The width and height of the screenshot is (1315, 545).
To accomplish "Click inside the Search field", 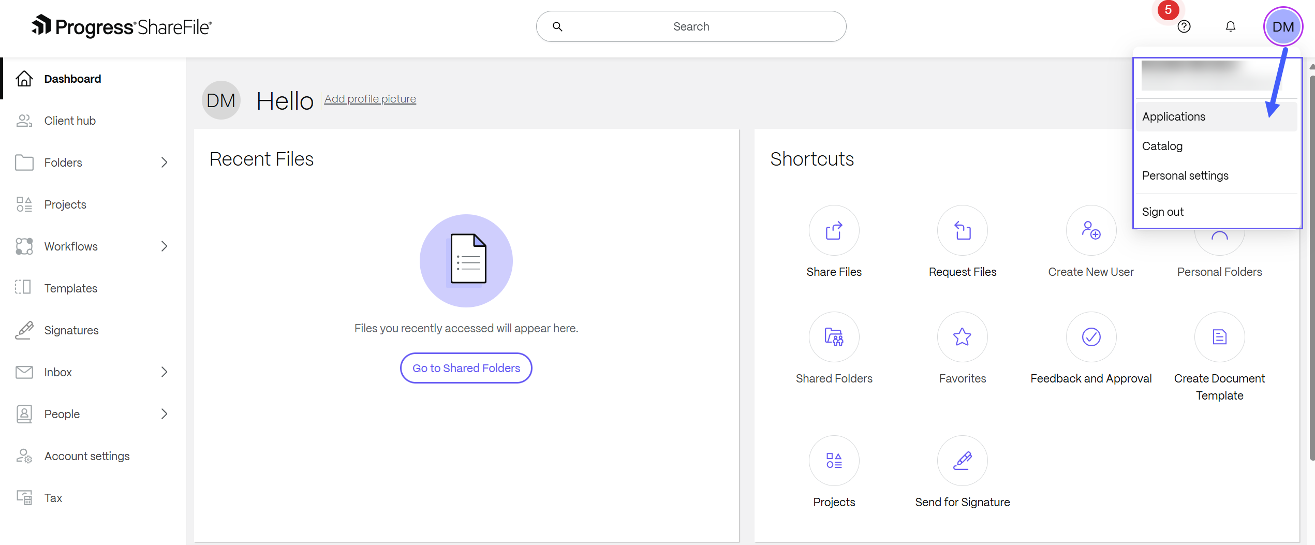I will click(690, 26).
